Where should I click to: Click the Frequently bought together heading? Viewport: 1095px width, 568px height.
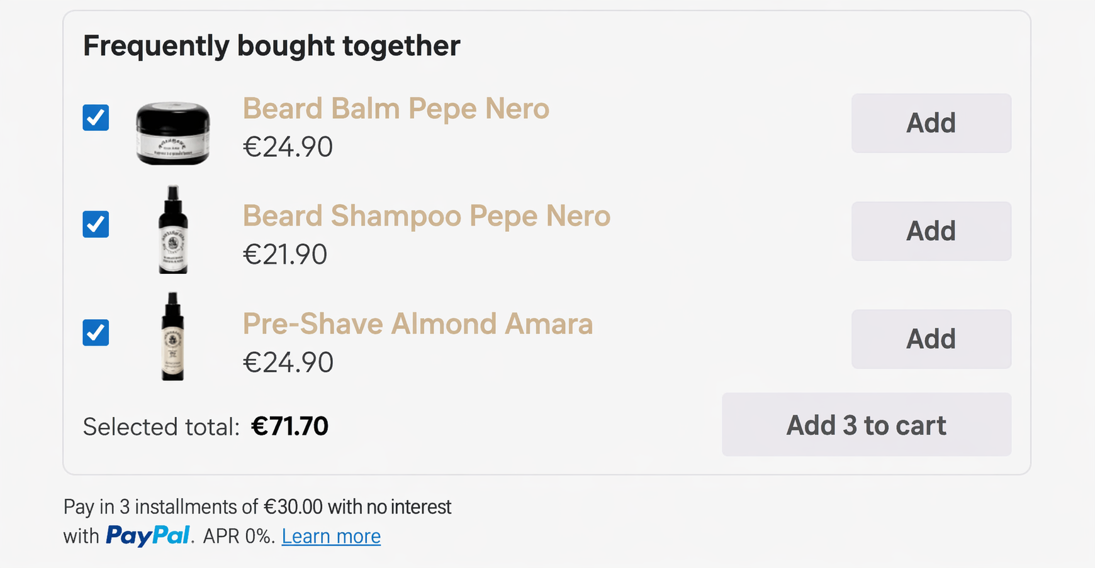coord(272,46)
